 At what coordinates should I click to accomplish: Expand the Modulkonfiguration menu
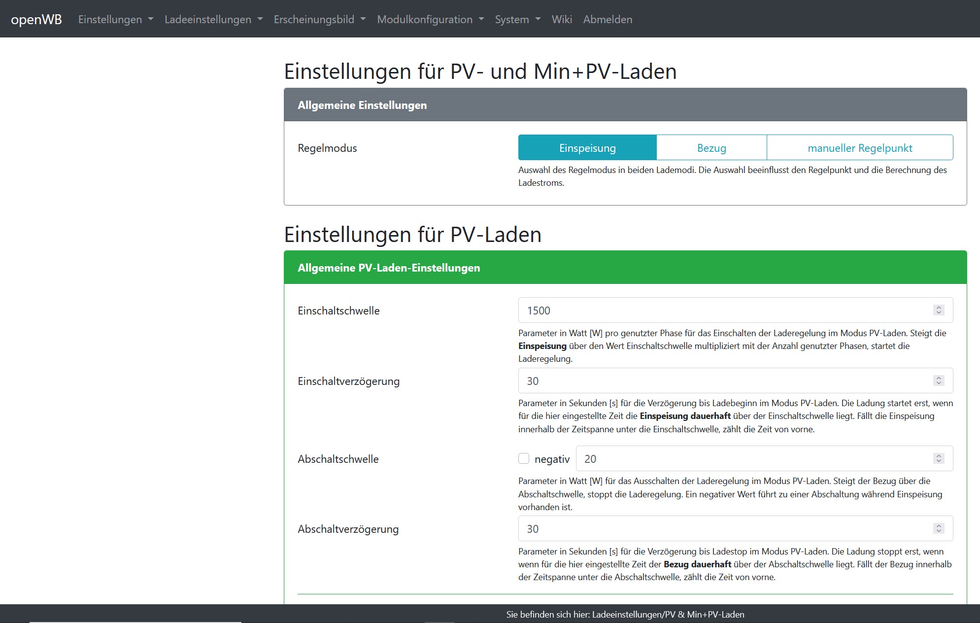point(430,19)
